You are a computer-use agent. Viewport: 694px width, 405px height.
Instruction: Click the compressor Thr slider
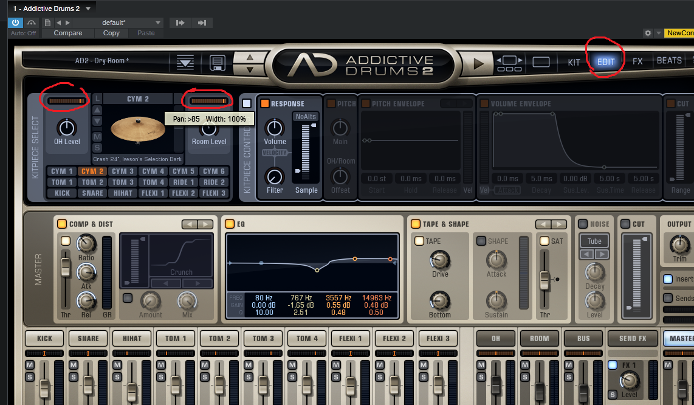pos(65,266)
